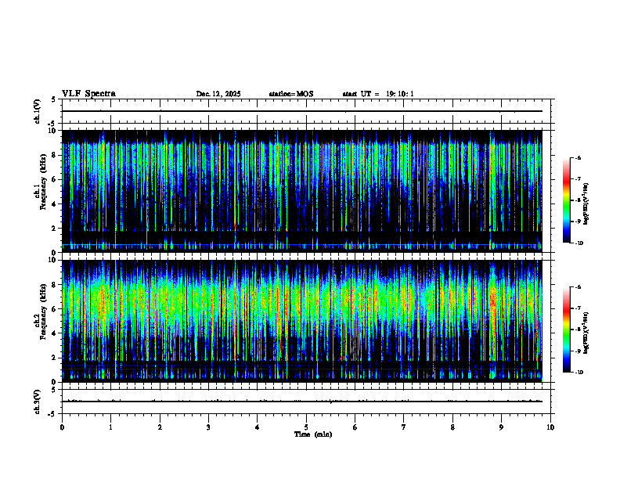Click the ch.2 color bar log(PSD) units label
The height and width of the screenshot is (479, 620).
[586, 333]
